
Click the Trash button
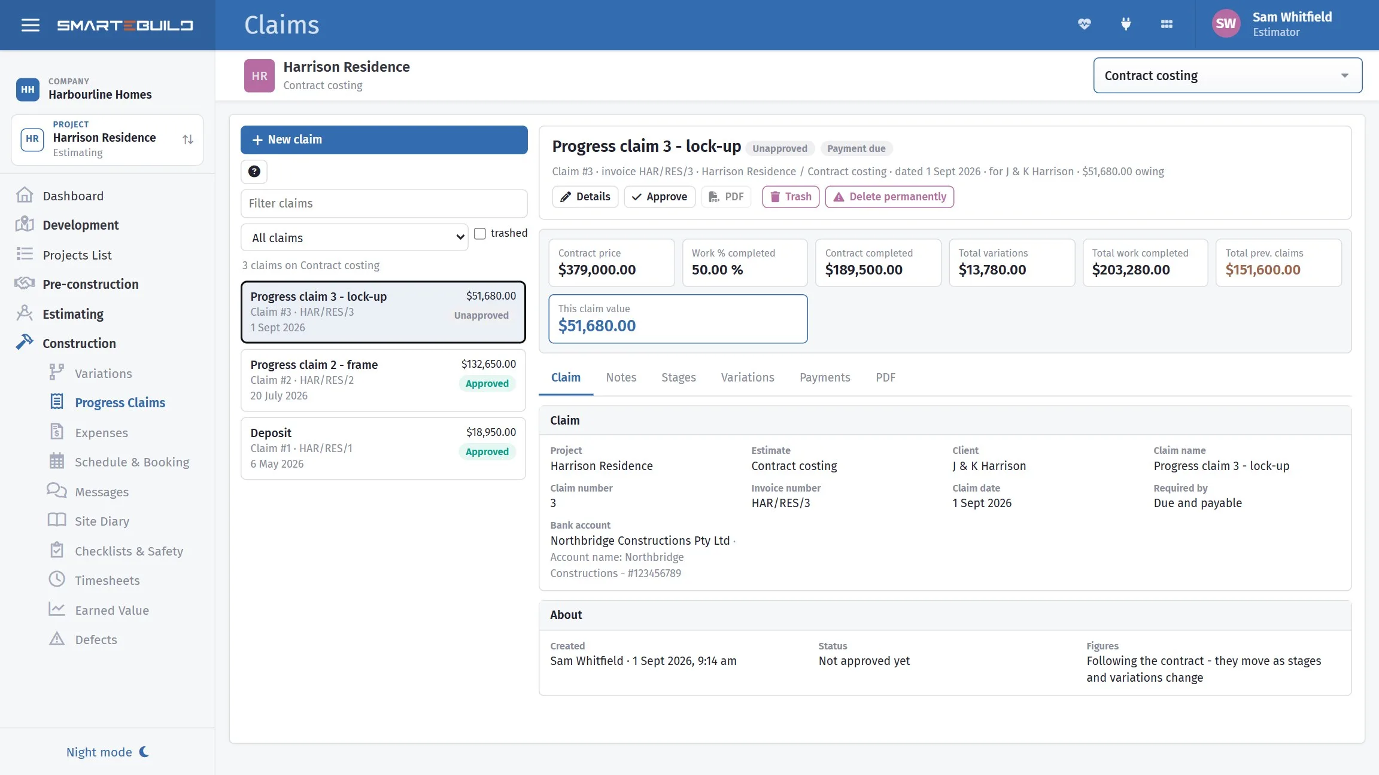tap(791, 197)
